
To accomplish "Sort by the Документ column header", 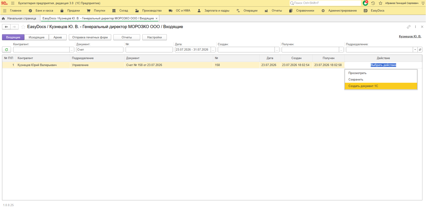I will click(169, 58).
